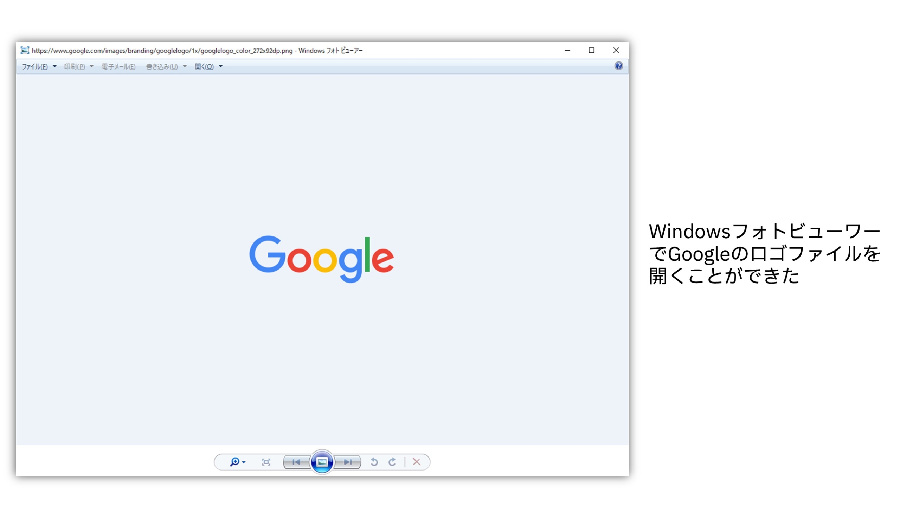This screenshot has width=900, height=506.
Task: Go to the next image
Action: pyautogui.click(x=348, y=462)
